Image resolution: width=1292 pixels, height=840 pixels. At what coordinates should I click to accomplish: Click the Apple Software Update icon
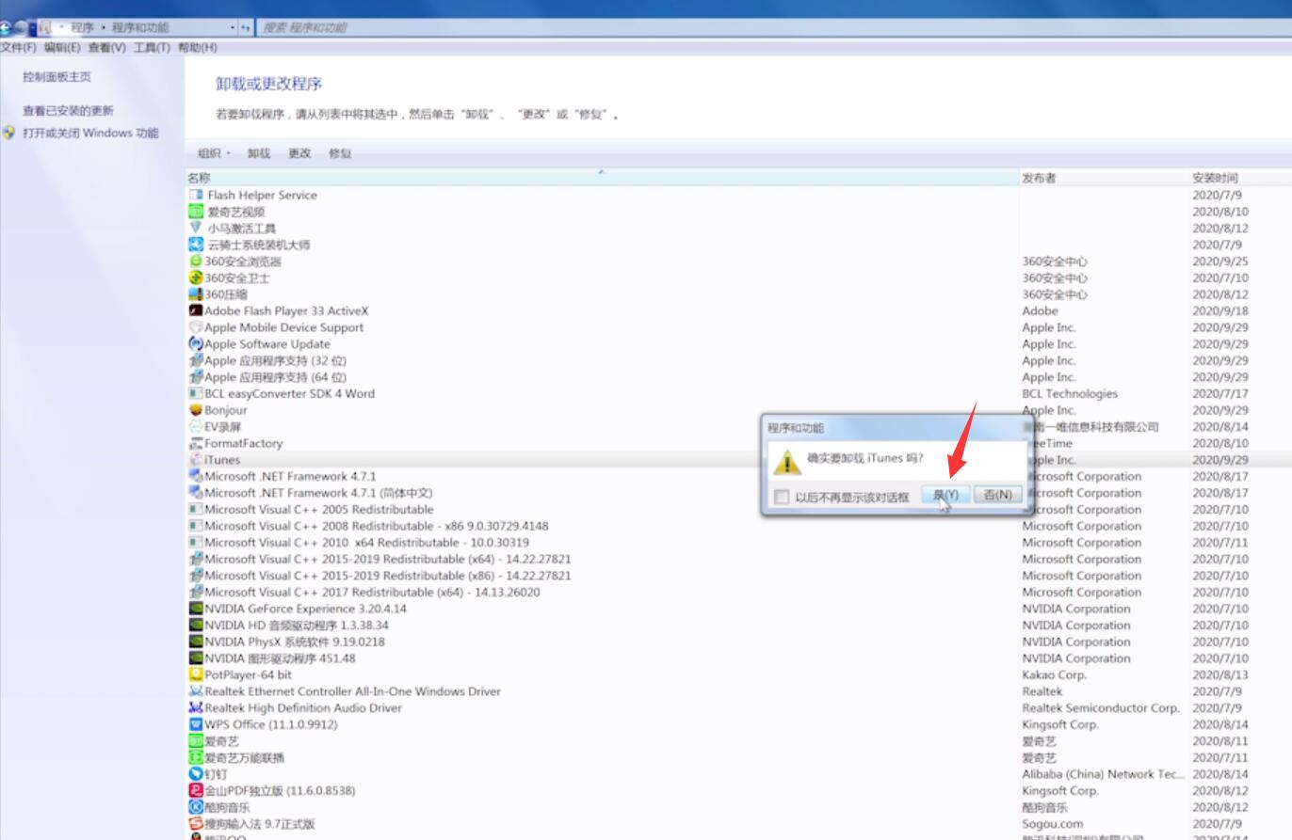(196, 344)
